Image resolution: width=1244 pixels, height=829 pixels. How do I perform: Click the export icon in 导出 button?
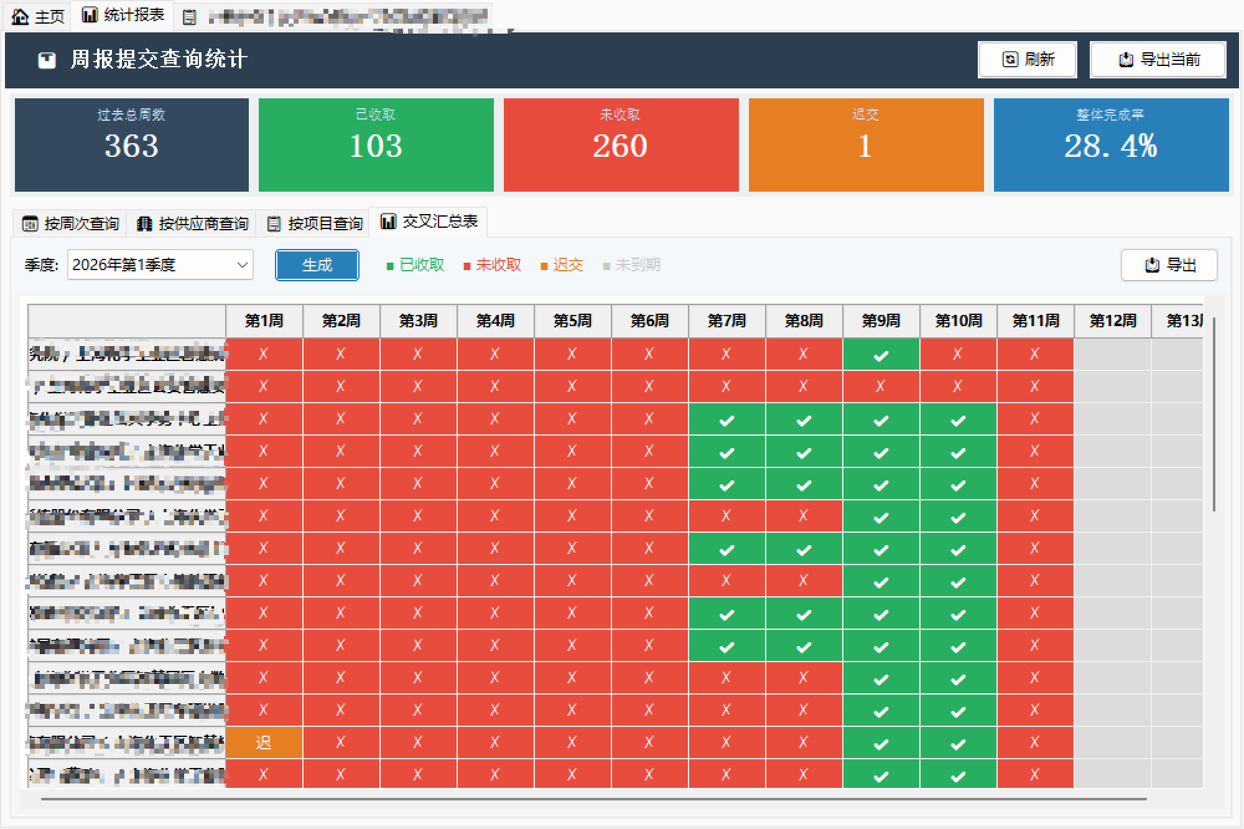(1152, 265)
